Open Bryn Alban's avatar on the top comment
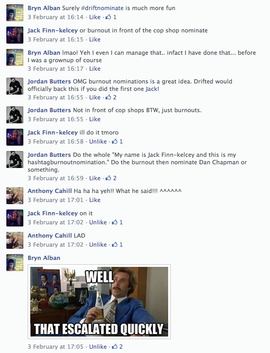Viewport: 270px width, 353px height. (x=15, y=13)
